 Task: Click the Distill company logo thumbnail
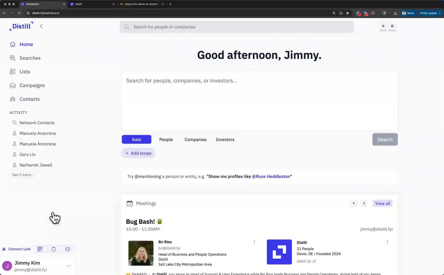pos(279,252)
